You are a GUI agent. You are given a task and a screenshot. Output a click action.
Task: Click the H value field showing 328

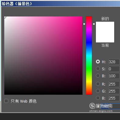coord(114,62)
